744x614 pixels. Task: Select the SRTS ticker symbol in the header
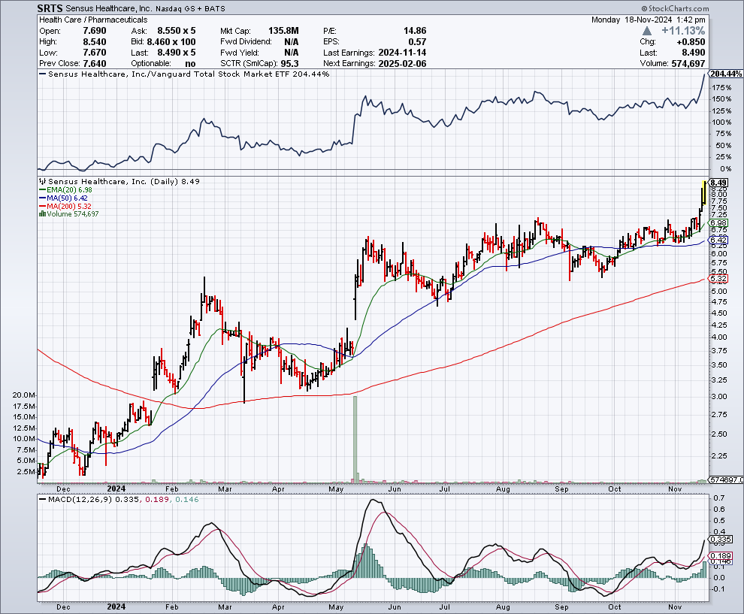[x=50, y=8]
